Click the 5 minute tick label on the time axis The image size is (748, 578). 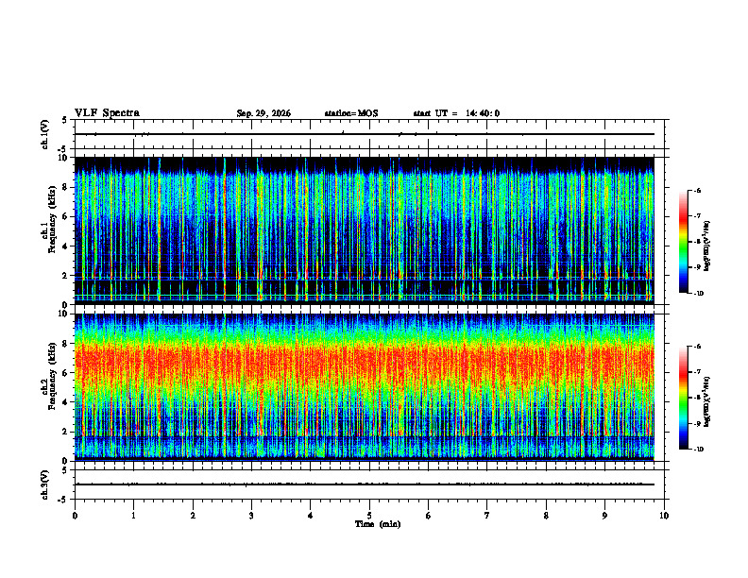pos(369,516)
